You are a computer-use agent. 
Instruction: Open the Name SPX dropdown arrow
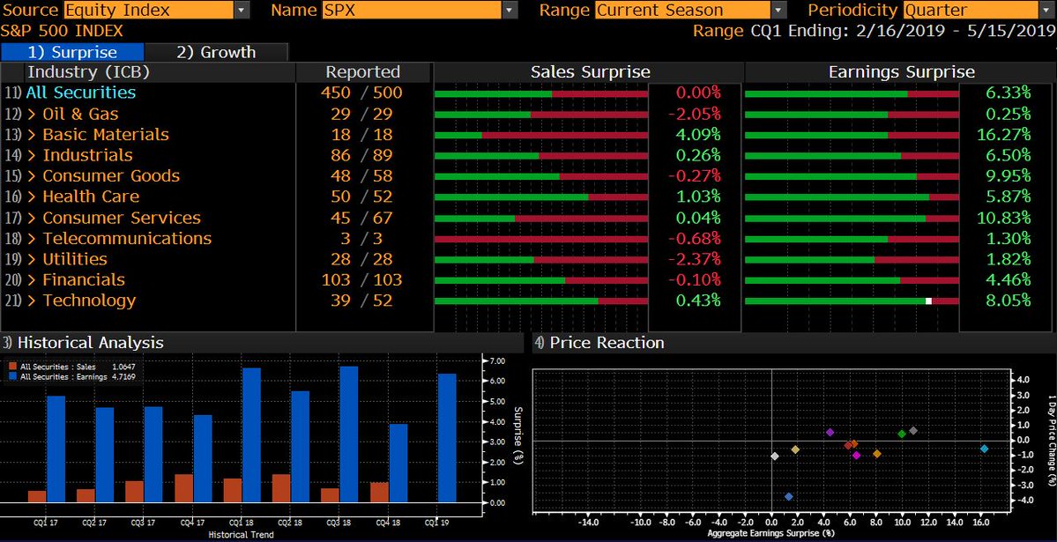point(511,10)
